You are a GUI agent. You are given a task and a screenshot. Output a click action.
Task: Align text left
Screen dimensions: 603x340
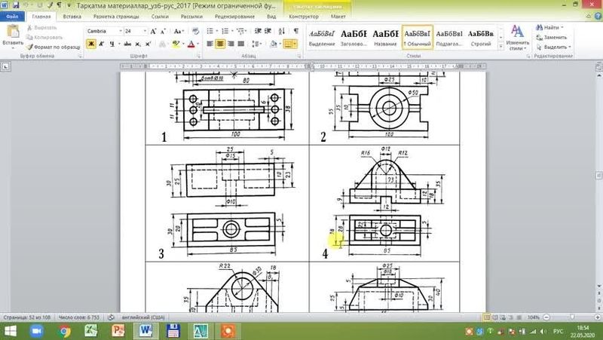point(210,44)
